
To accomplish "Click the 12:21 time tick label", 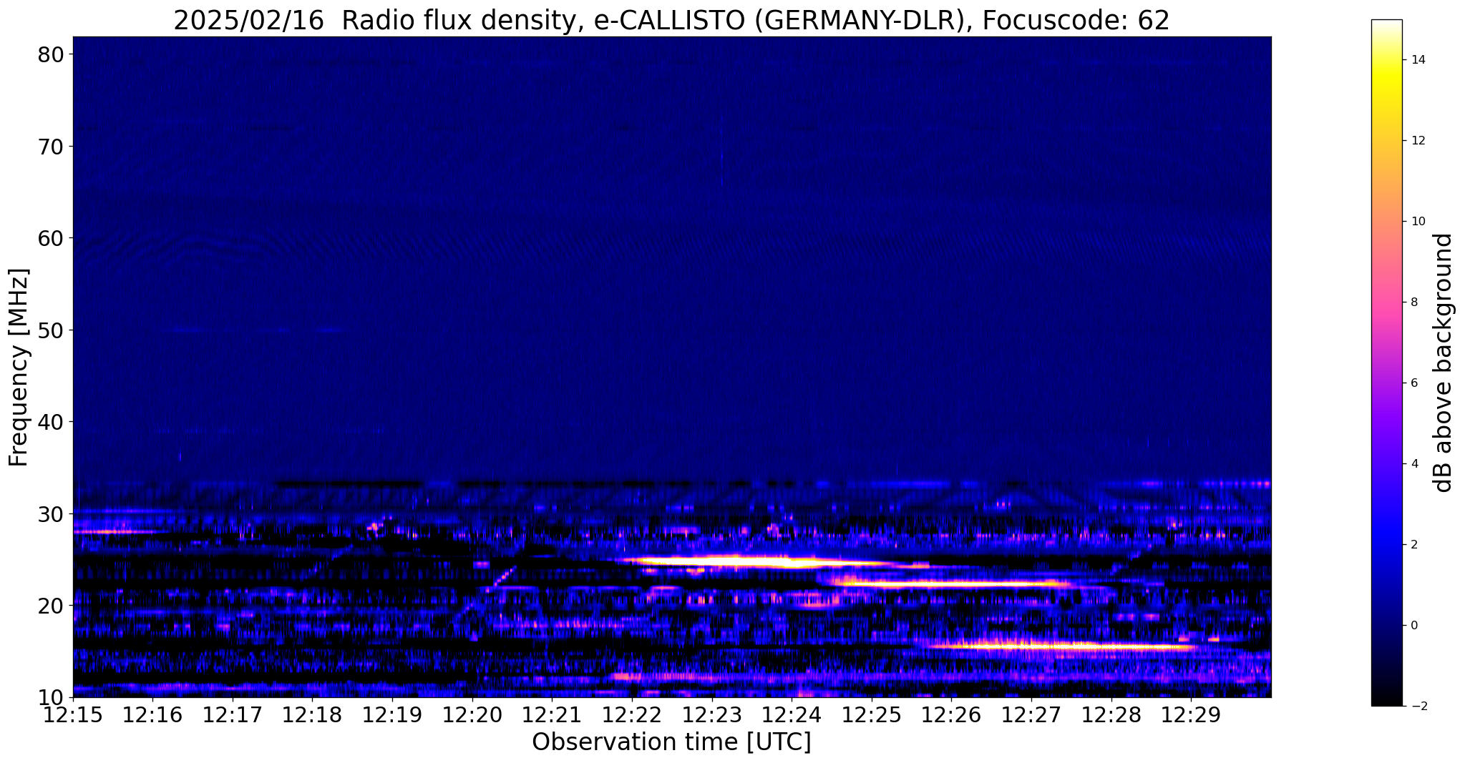I will point(552,715).
